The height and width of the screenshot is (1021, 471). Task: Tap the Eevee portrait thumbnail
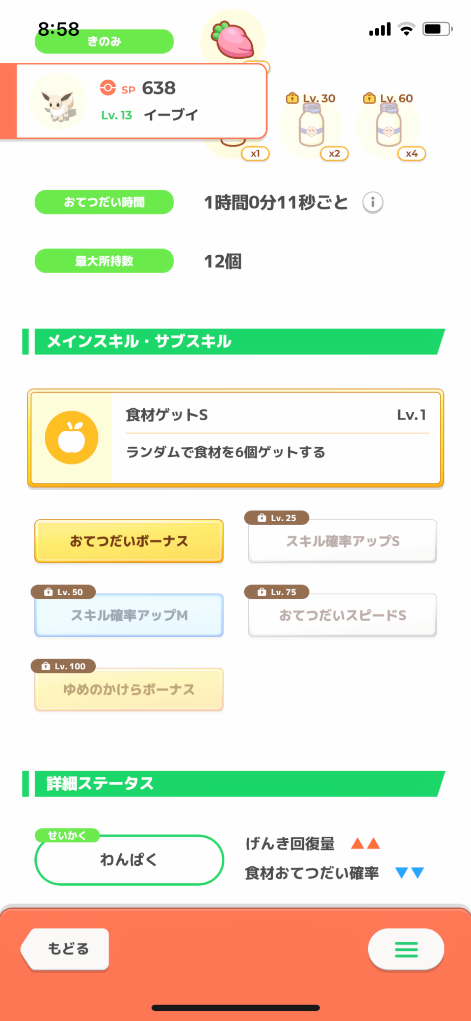pos(58,102)
